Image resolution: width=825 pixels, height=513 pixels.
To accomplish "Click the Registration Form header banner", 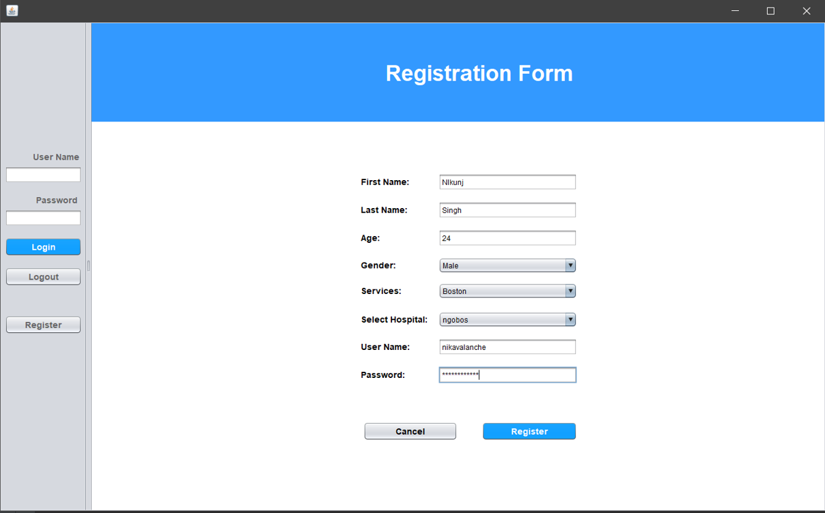I will (x=479, y=72).
